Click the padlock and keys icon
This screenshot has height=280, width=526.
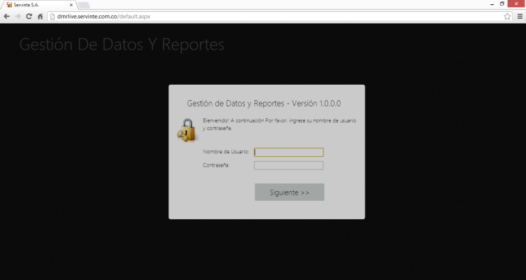coord(186,131)
